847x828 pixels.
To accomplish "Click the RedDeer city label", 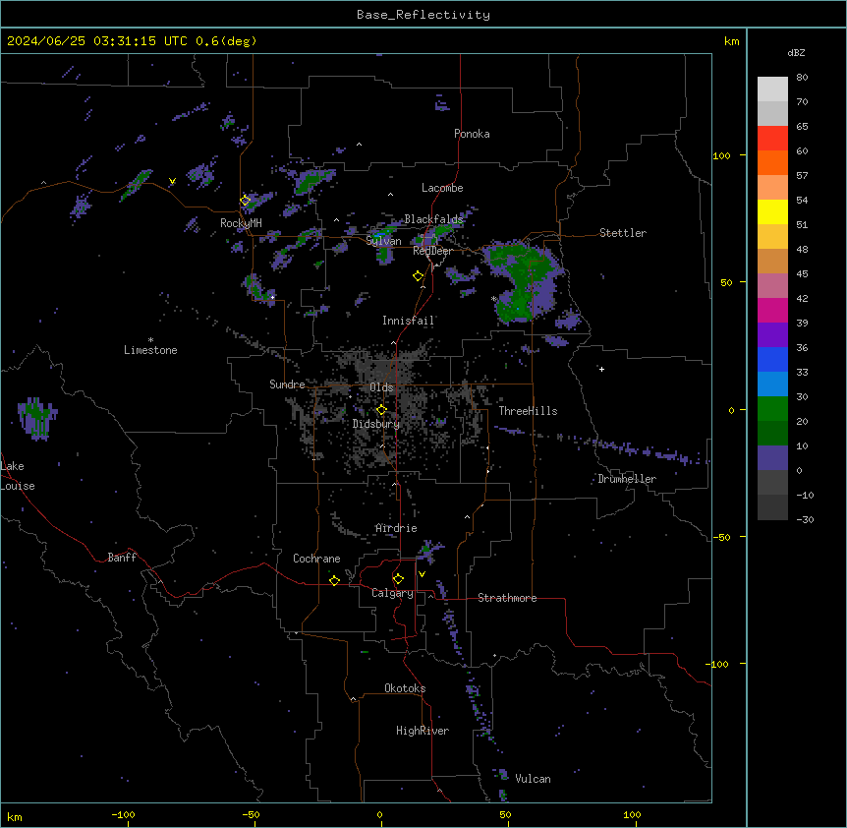I will tap(432, 251).
